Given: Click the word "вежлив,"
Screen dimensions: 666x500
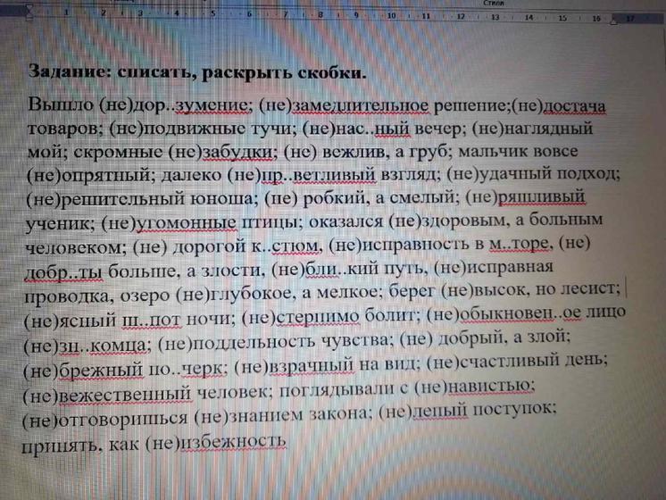Looking at the screenshot, I should tap(356, 152).
